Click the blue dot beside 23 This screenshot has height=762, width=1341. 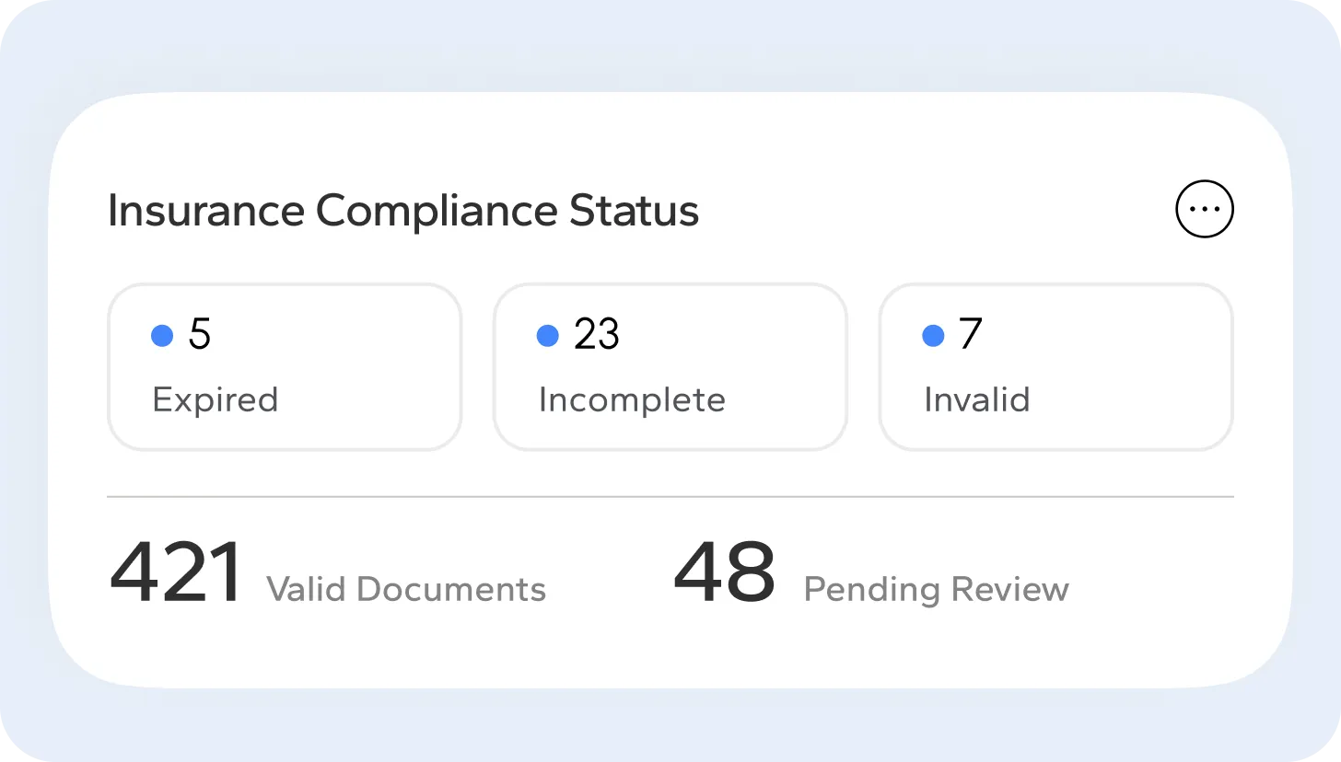548,336
